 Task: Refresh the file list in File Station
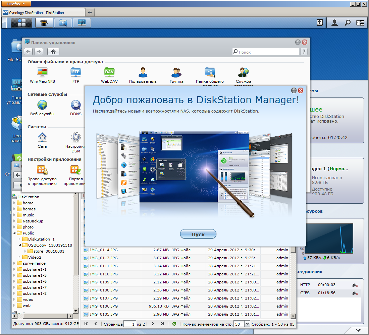click(174, 324)
